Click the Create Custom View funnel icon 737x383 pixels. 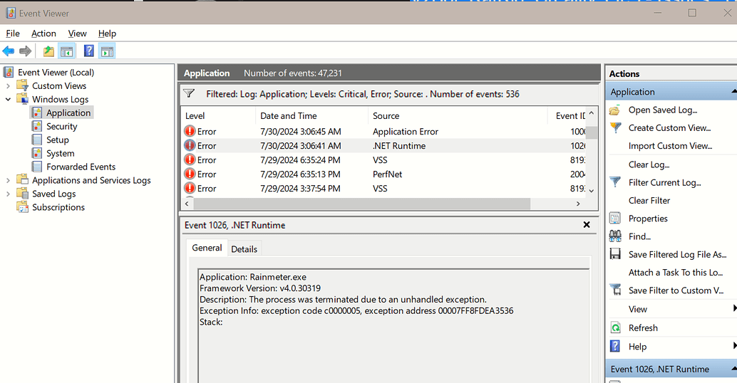615,127
